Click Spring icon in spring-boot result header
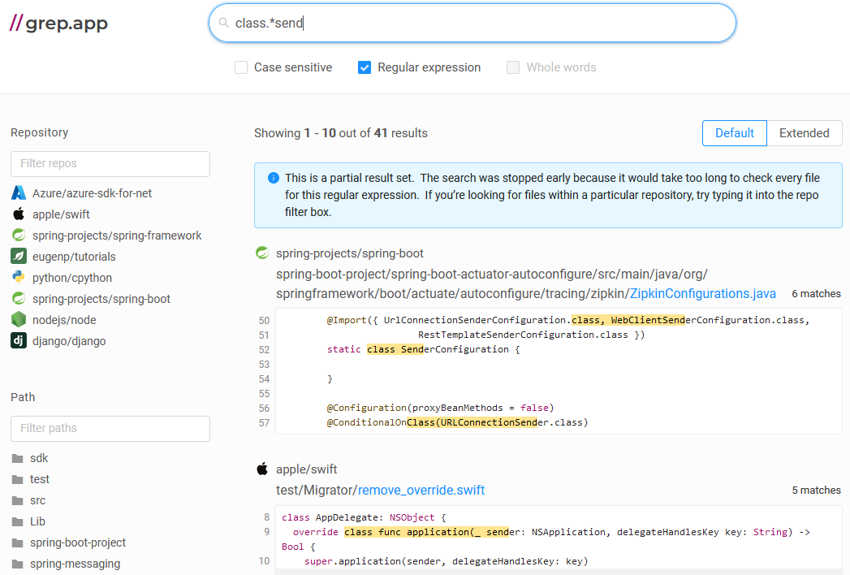The width and height of the screenshot is (850, 575). (262, 253)
